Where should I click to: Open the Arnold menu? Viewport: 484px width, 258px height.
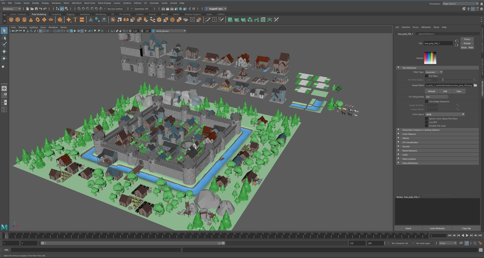174,3
